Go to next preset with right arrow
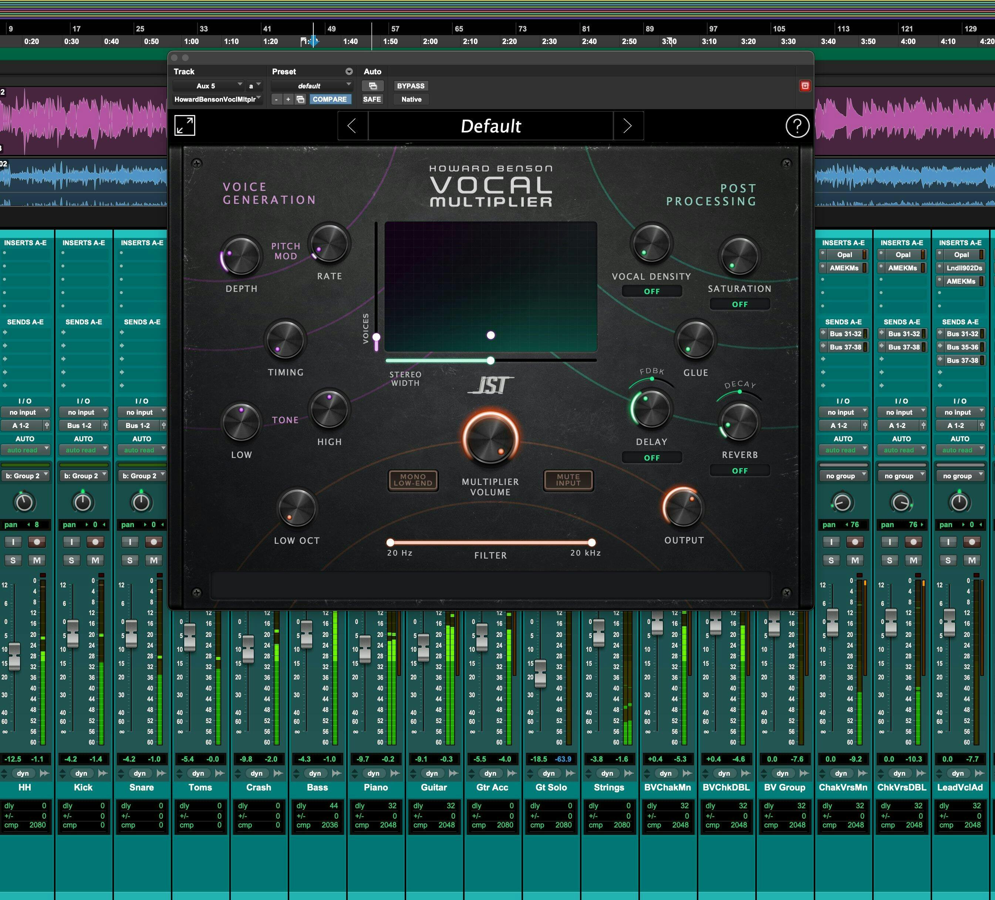 point(627,126)
